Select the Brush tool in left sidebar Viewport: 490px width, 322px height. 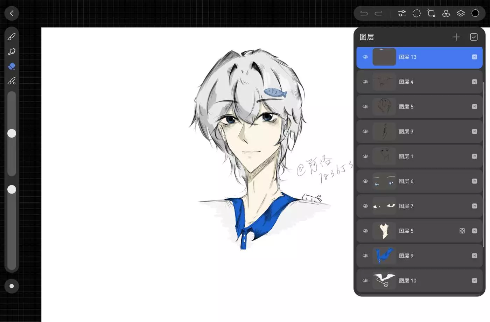12,37
